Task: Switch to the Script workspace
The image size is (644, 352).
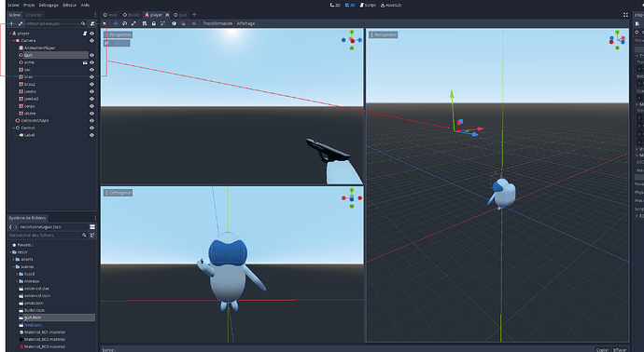Action: pos(368,5)
